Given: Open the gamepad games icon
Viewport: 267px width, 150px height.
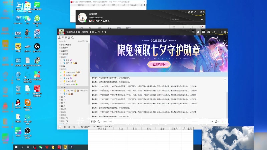Looking at the screenshot, I should pyautogui.click(x=209, y=32).
